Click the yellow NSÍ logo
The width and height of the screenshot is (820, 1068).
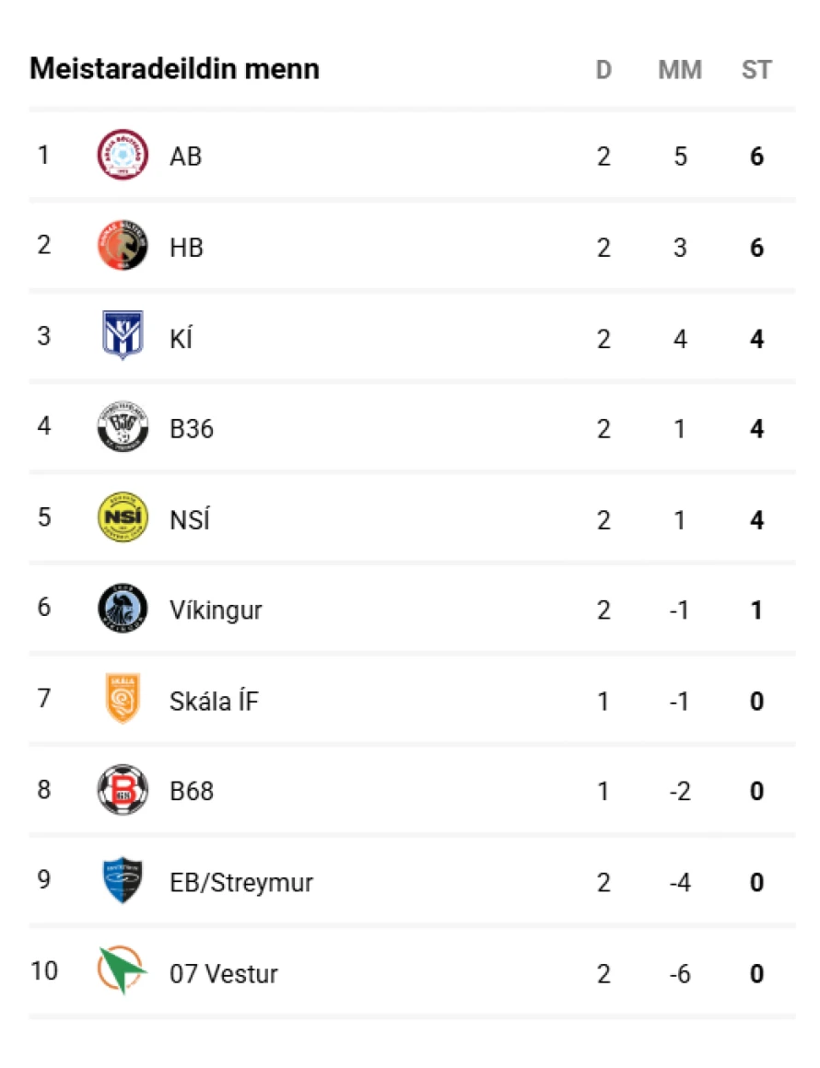click(123, 518)
